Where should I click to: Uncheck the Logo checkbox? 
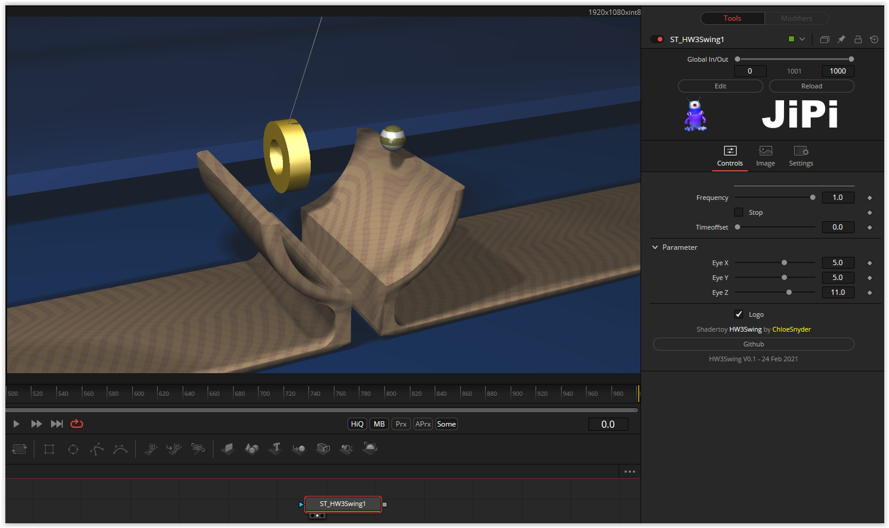coord(738,314)
